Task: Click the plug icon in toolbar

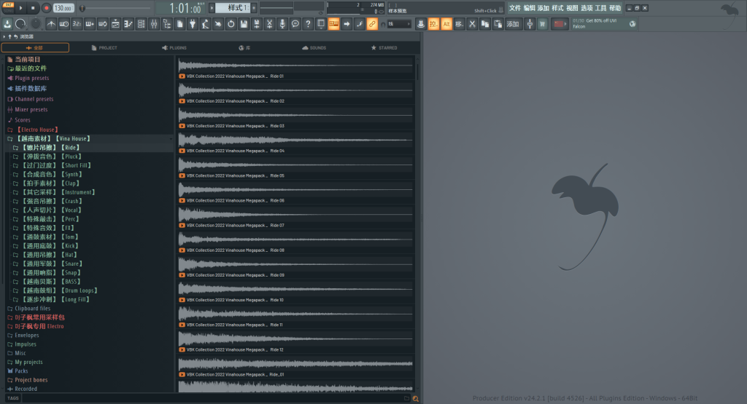Action: (x=193, y=24)
